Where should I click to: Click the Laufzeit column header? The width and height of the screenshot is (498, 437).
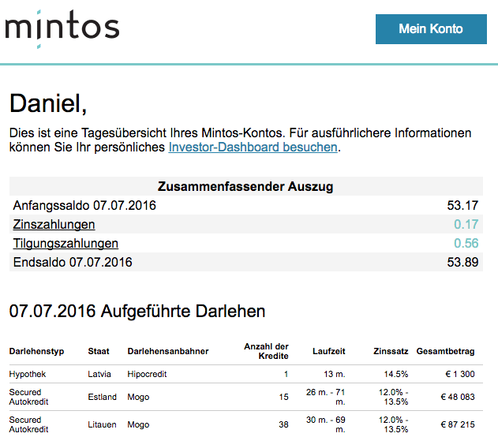[x=329, y=351]
